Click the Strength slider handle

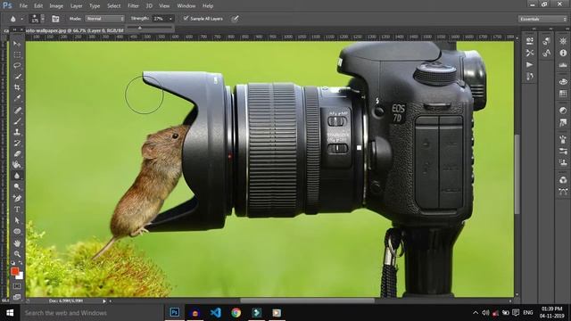click(x=139, y=28)
